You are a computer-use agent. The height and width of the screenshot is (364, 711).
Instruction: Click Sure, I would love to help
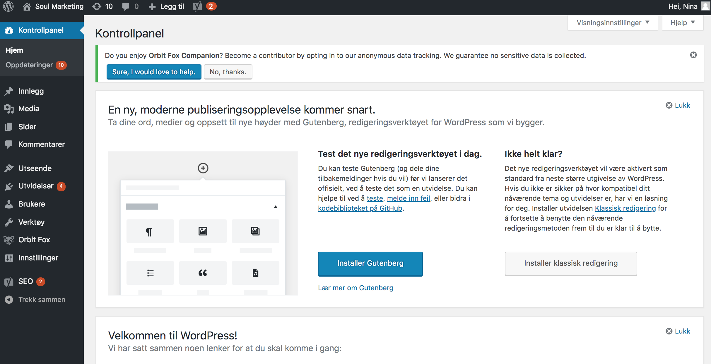tap(154, 72)
